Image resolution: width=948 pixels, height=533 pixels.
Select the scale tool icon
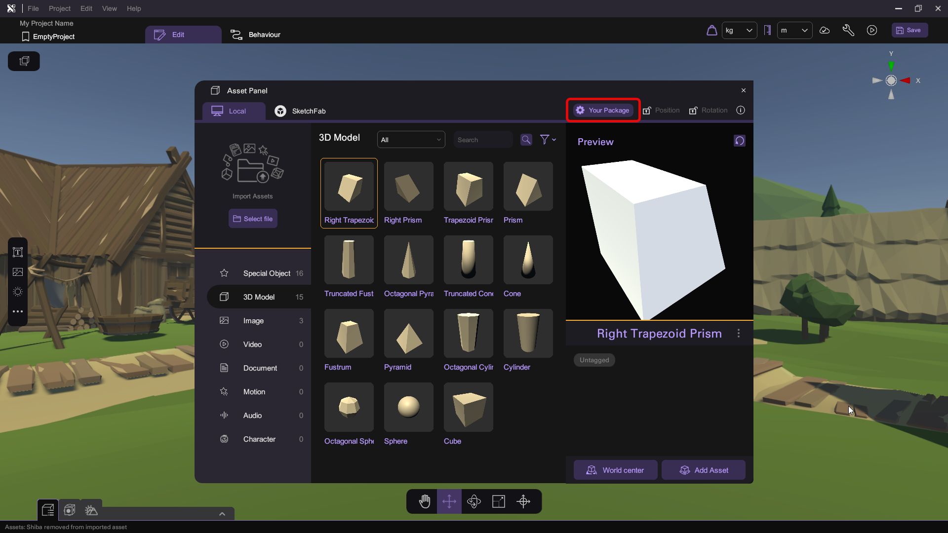[x=499, y=501]
